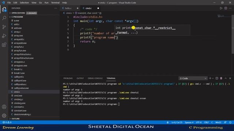234x131 pixels.
Task: Click the editor vertical scrollbar
Action: click(233, 34)
